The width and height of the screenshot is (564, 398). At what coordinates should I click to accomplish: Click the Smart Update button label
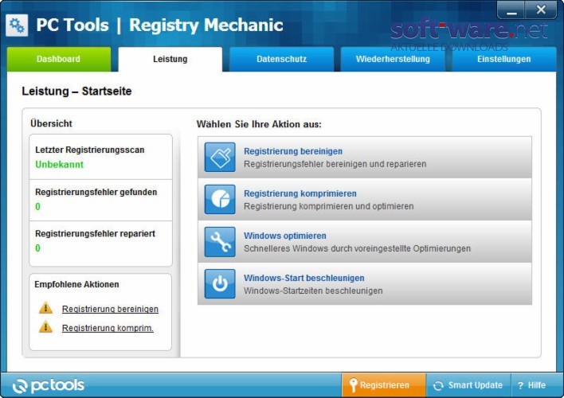coord(475,385)
